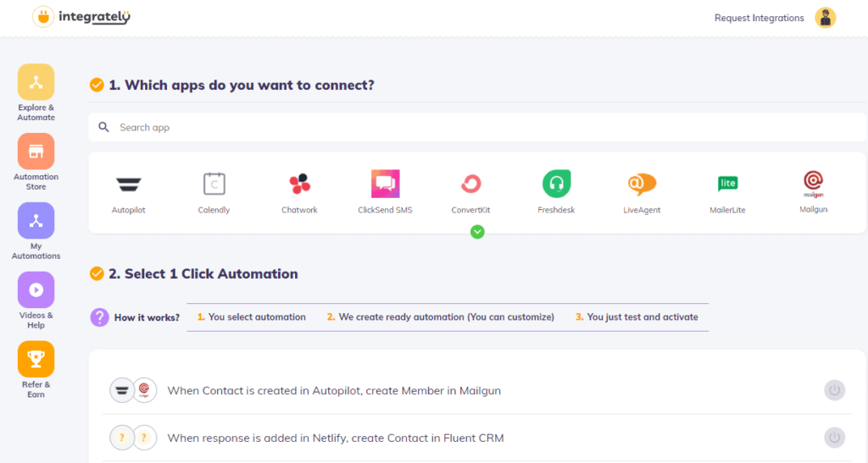Viewport: 868px width, 463px height.
Task: Toggle power for Netlify-Fluent CRM automation
Action: click(834, 438)
